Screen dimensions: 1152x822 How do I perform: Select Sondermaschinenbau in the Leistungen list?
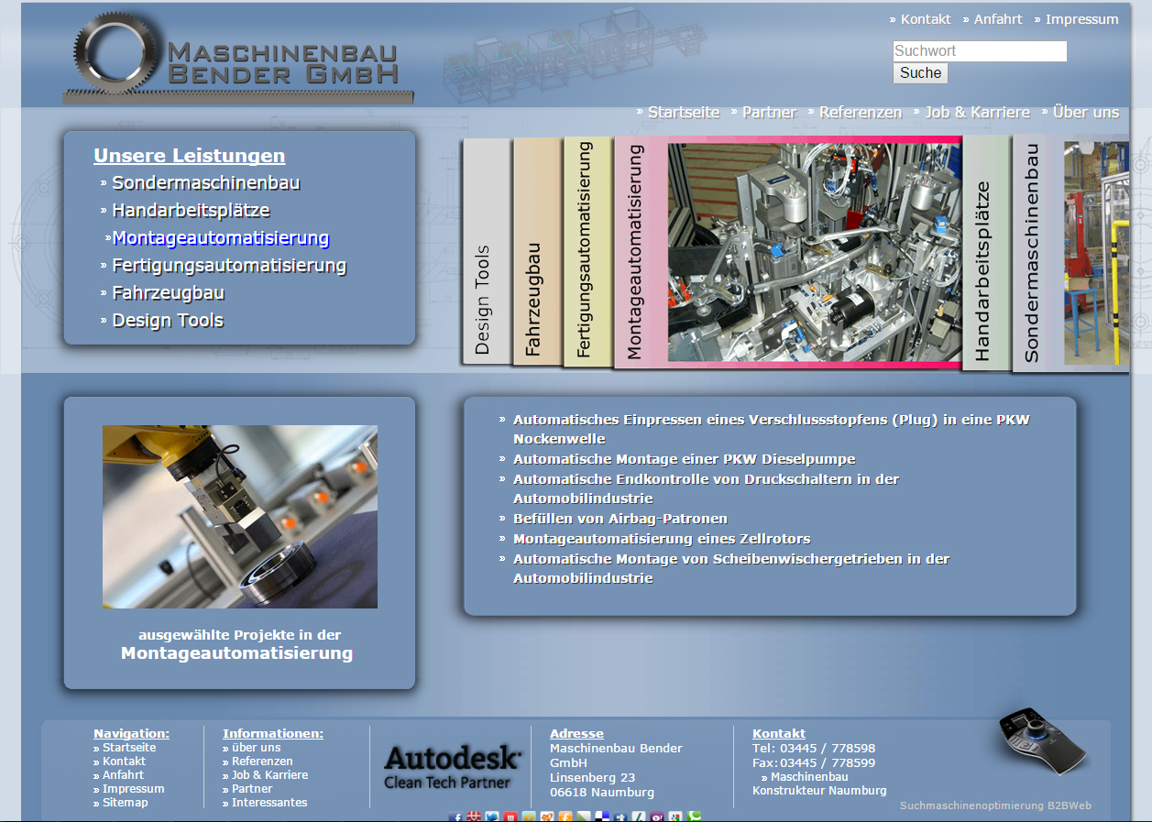(206, 183)
